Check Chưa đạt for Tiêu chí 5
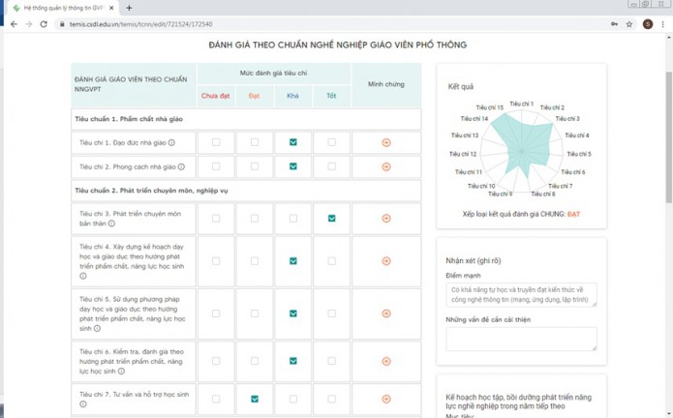Viewport: 673px width, 418px height. click(216, 313)
